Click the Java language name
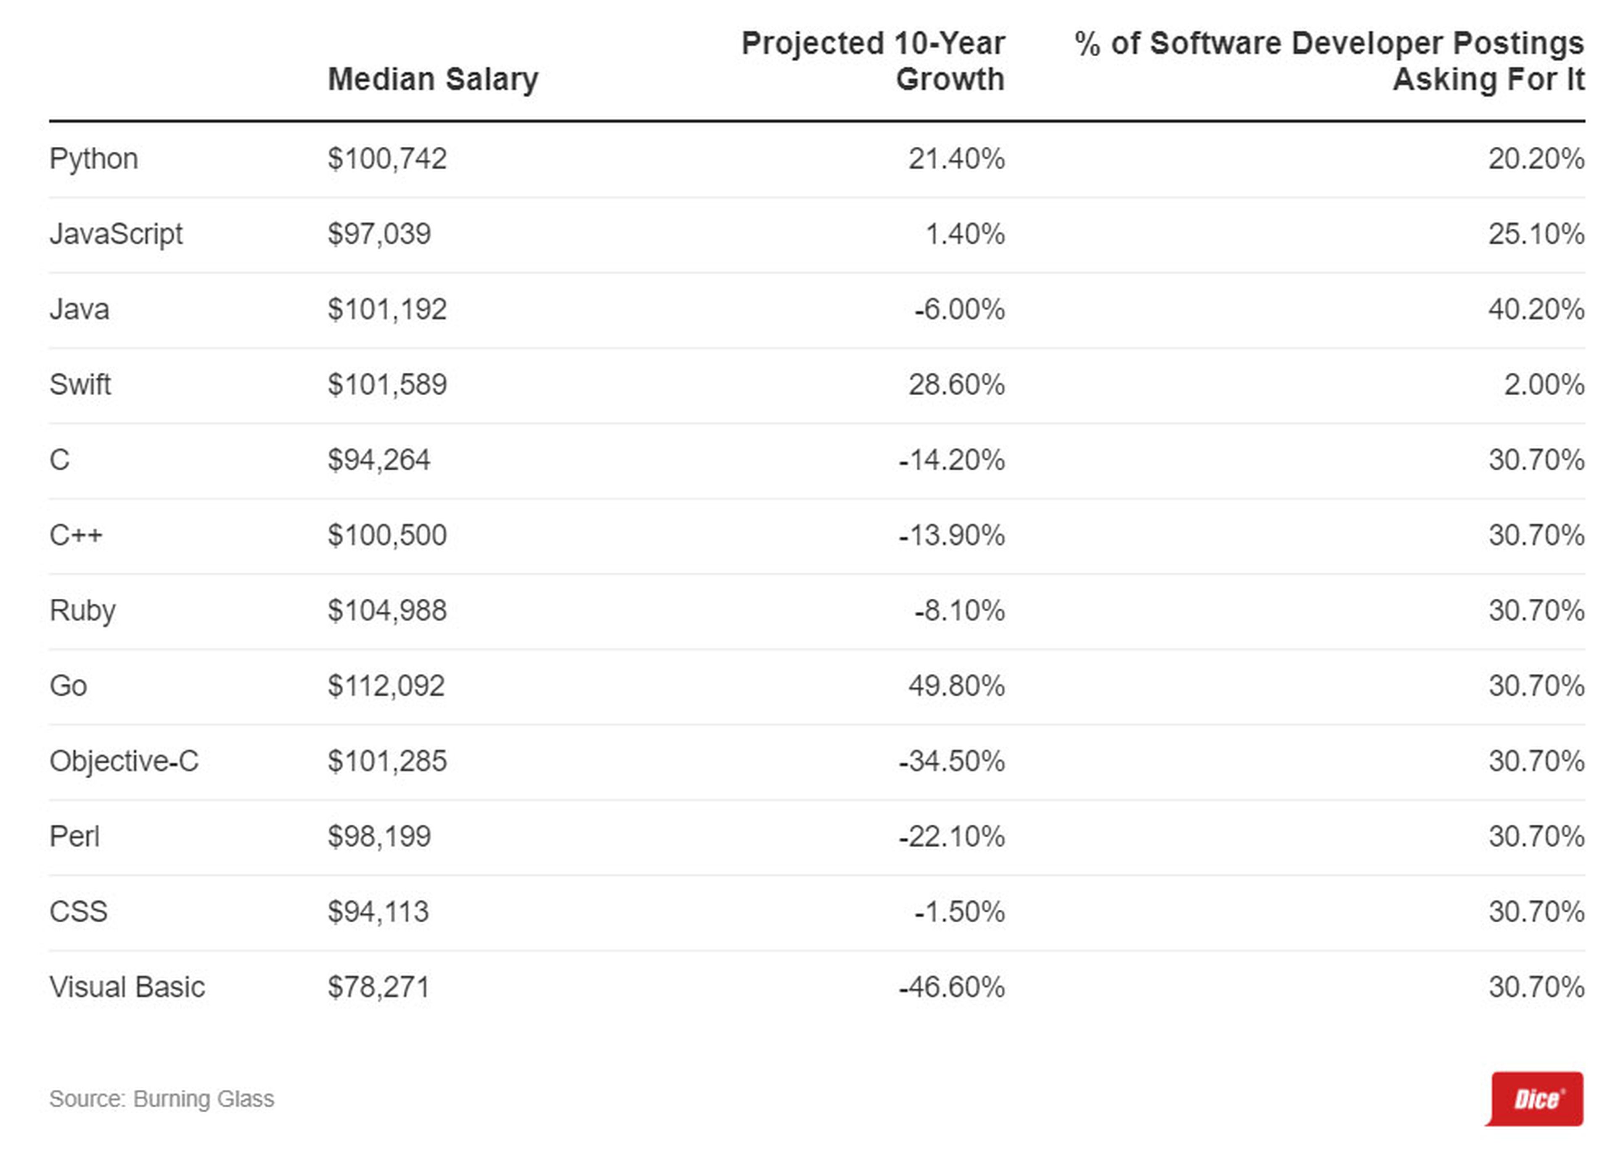This screenshot has height=1151, width=1615. point(79,310)
